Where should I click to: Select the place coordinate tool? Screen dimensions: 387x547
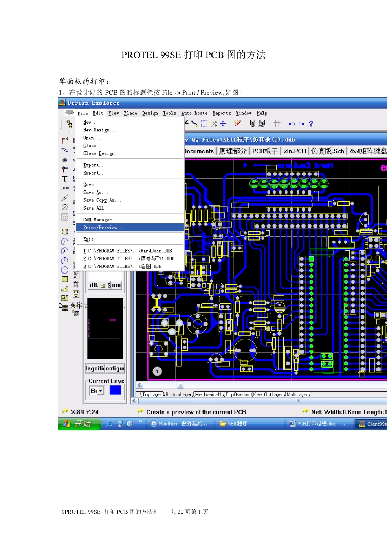coord(65,188)
